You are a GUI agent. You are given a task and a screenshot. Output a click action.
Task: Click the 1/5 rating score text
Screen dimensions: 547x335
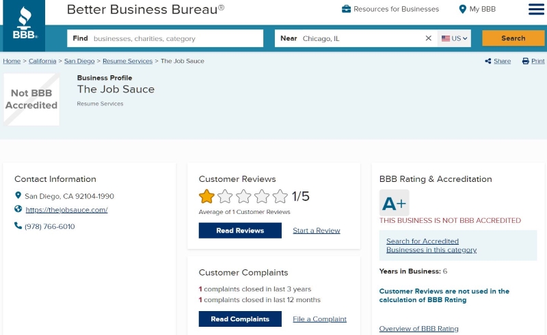(300, 196)
